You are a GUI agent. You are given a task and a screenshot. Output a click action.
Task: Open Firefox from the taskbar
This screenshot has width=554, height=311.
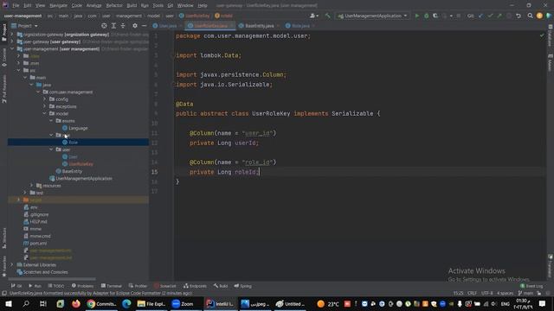[x=76, y=303]
